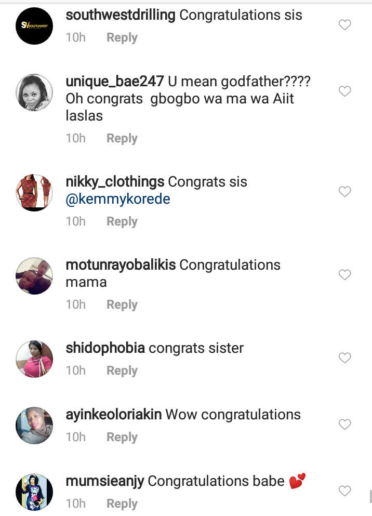372x516 pixels.
Task: Reply to motunrayobalikis's comment
Action: pyautogui.click(x=122, y=305)
